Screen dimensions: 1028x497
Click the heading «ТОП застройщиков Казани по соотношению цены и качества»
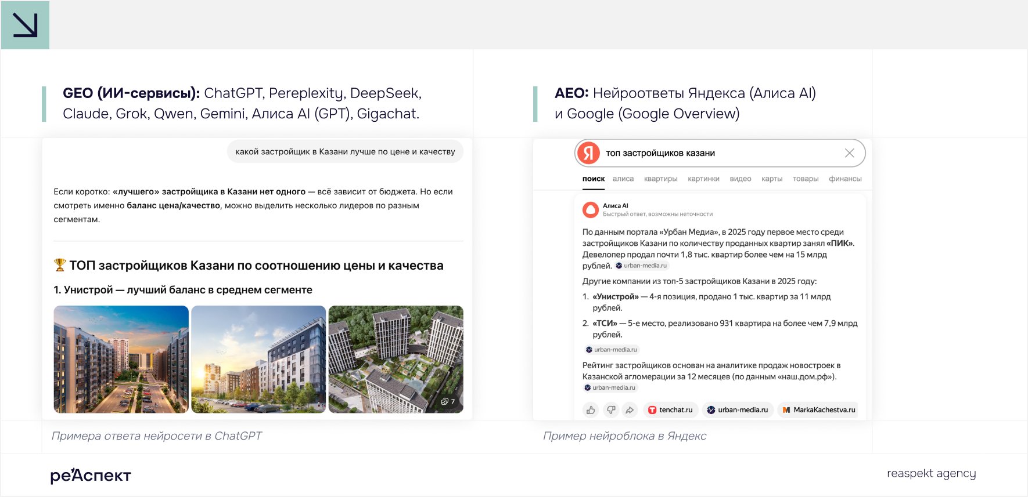[x=256, y=266]
